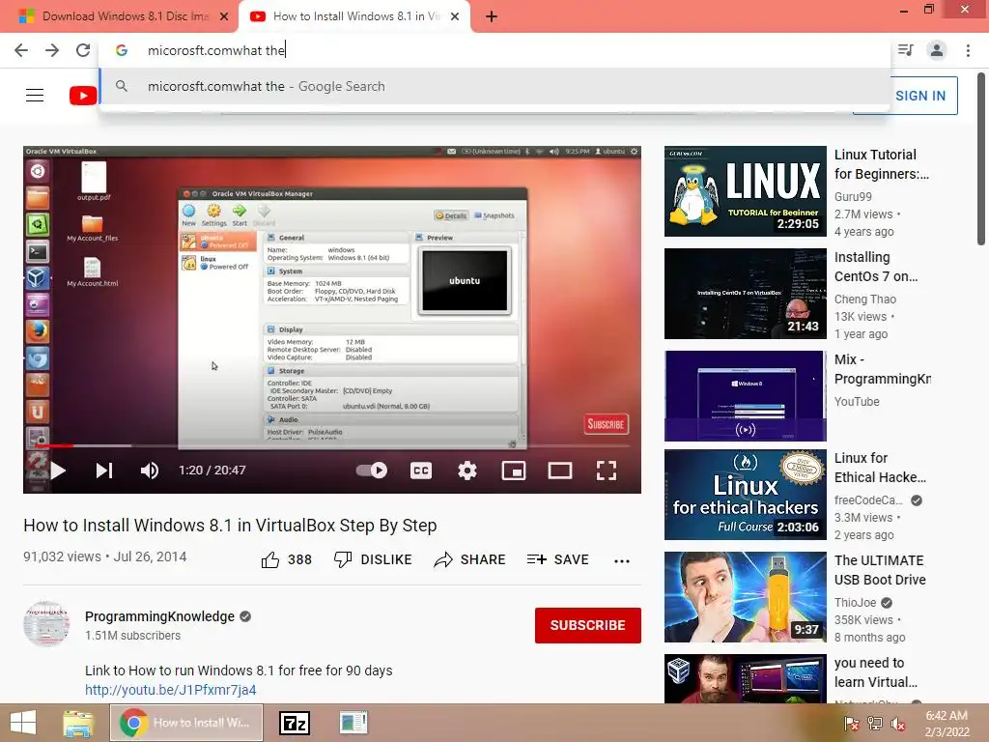Open ProgrammingKnowledge channel name link
Viewport: 989px width, 742px height.
[159, 616]
